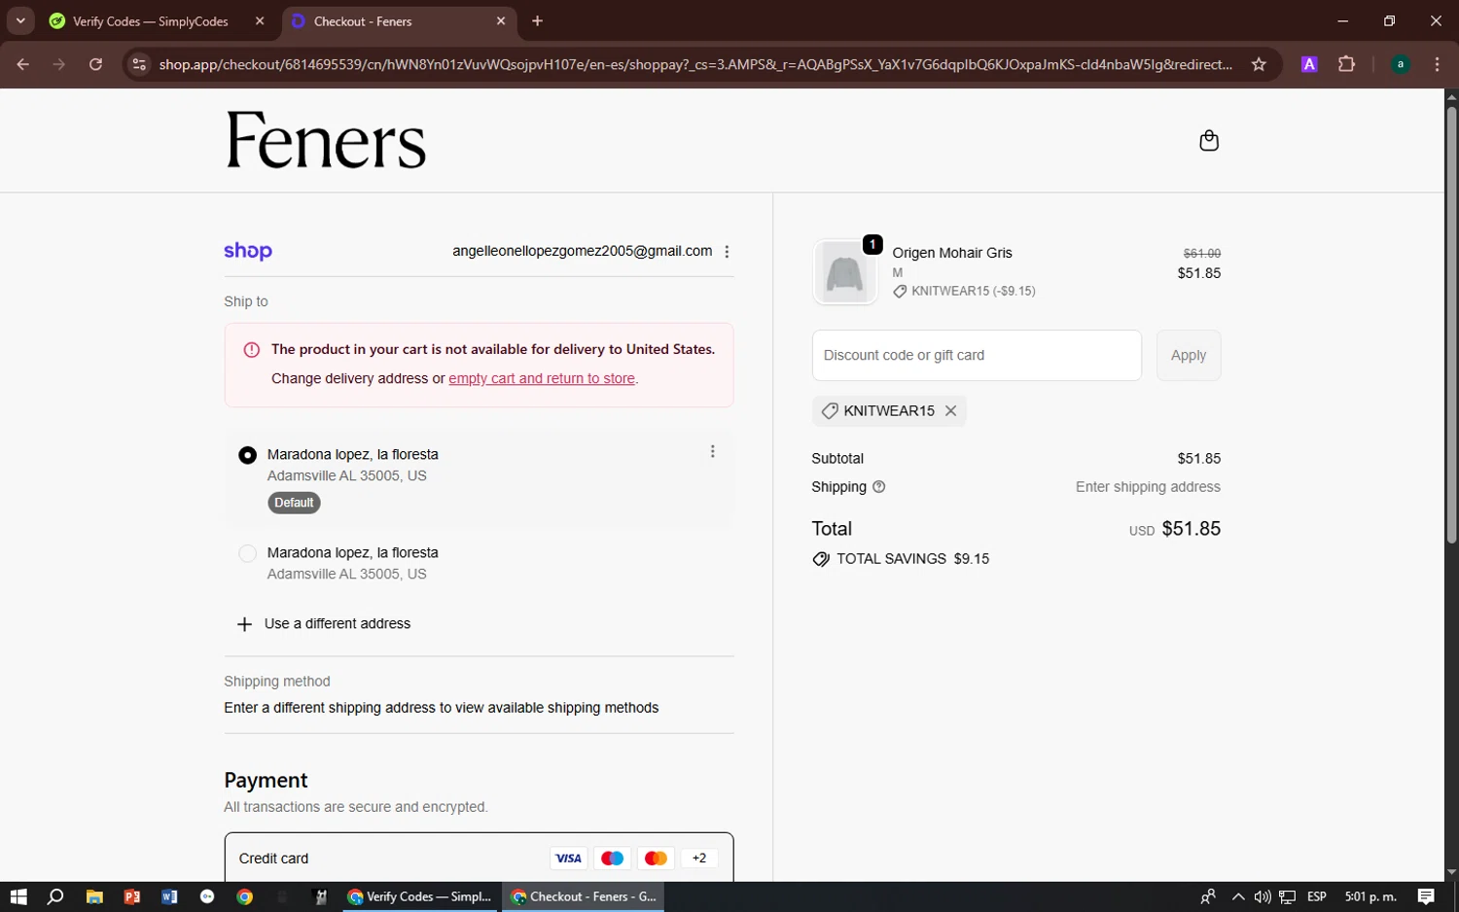Open the account options menu beside the email

pos(727,251)
